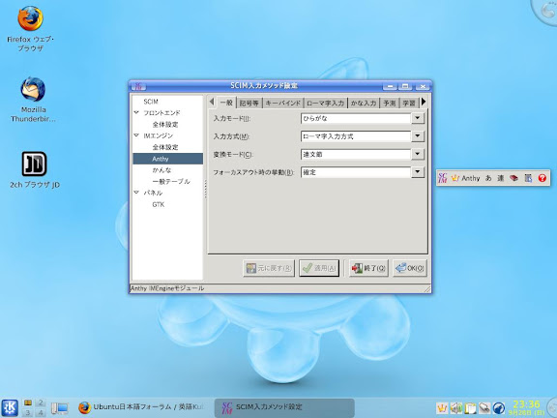
Task: Click the removable device tray icon
Action: [x=484, y=408]
